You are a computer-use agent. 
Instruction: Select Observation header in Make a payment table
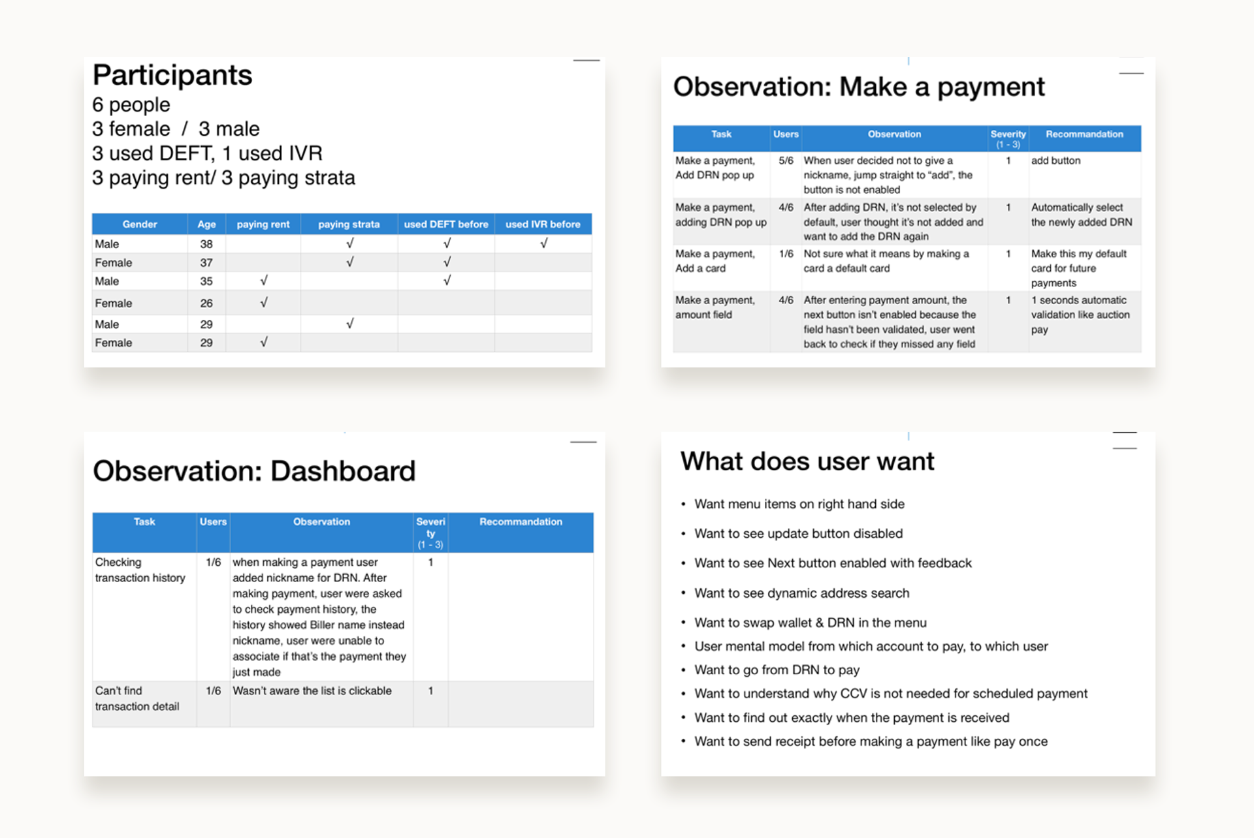[x=894, y=138]
